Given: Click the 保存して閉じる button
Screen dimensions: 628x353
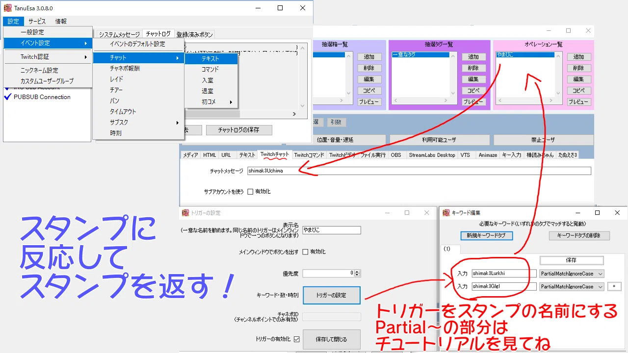Looking at the screenshot, I should (332, 339).
